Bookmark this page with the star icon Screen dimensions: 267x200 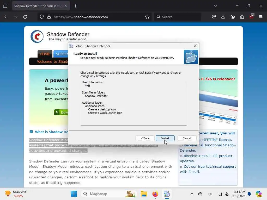[147, 17]
